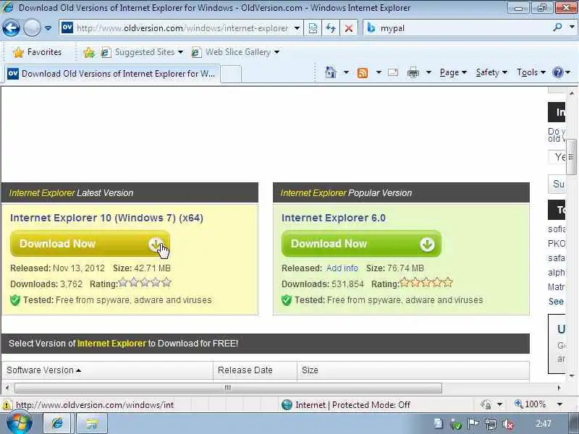
Task: Click the muted volume tray icon
Action: tap(508, 425)
